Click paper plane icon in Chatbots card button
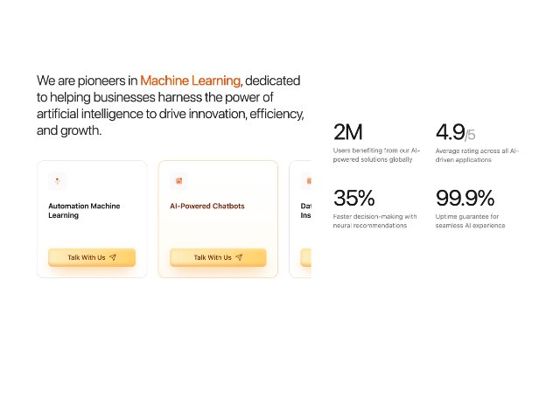 pos(239,257)
